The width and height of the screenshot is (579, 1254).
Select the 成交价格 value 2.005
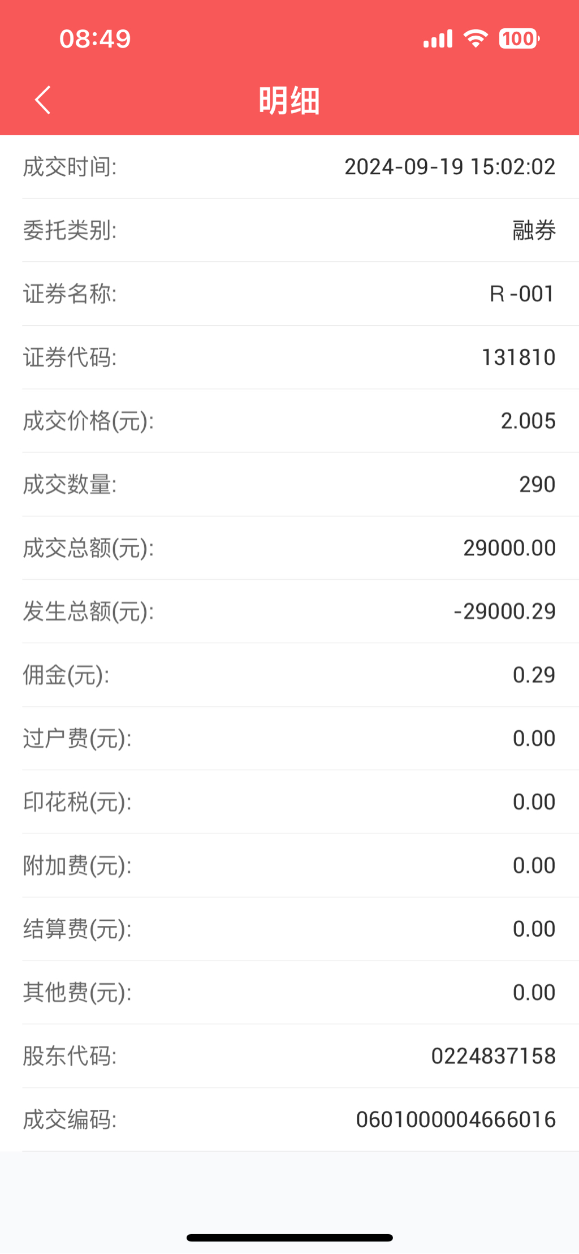528,421
